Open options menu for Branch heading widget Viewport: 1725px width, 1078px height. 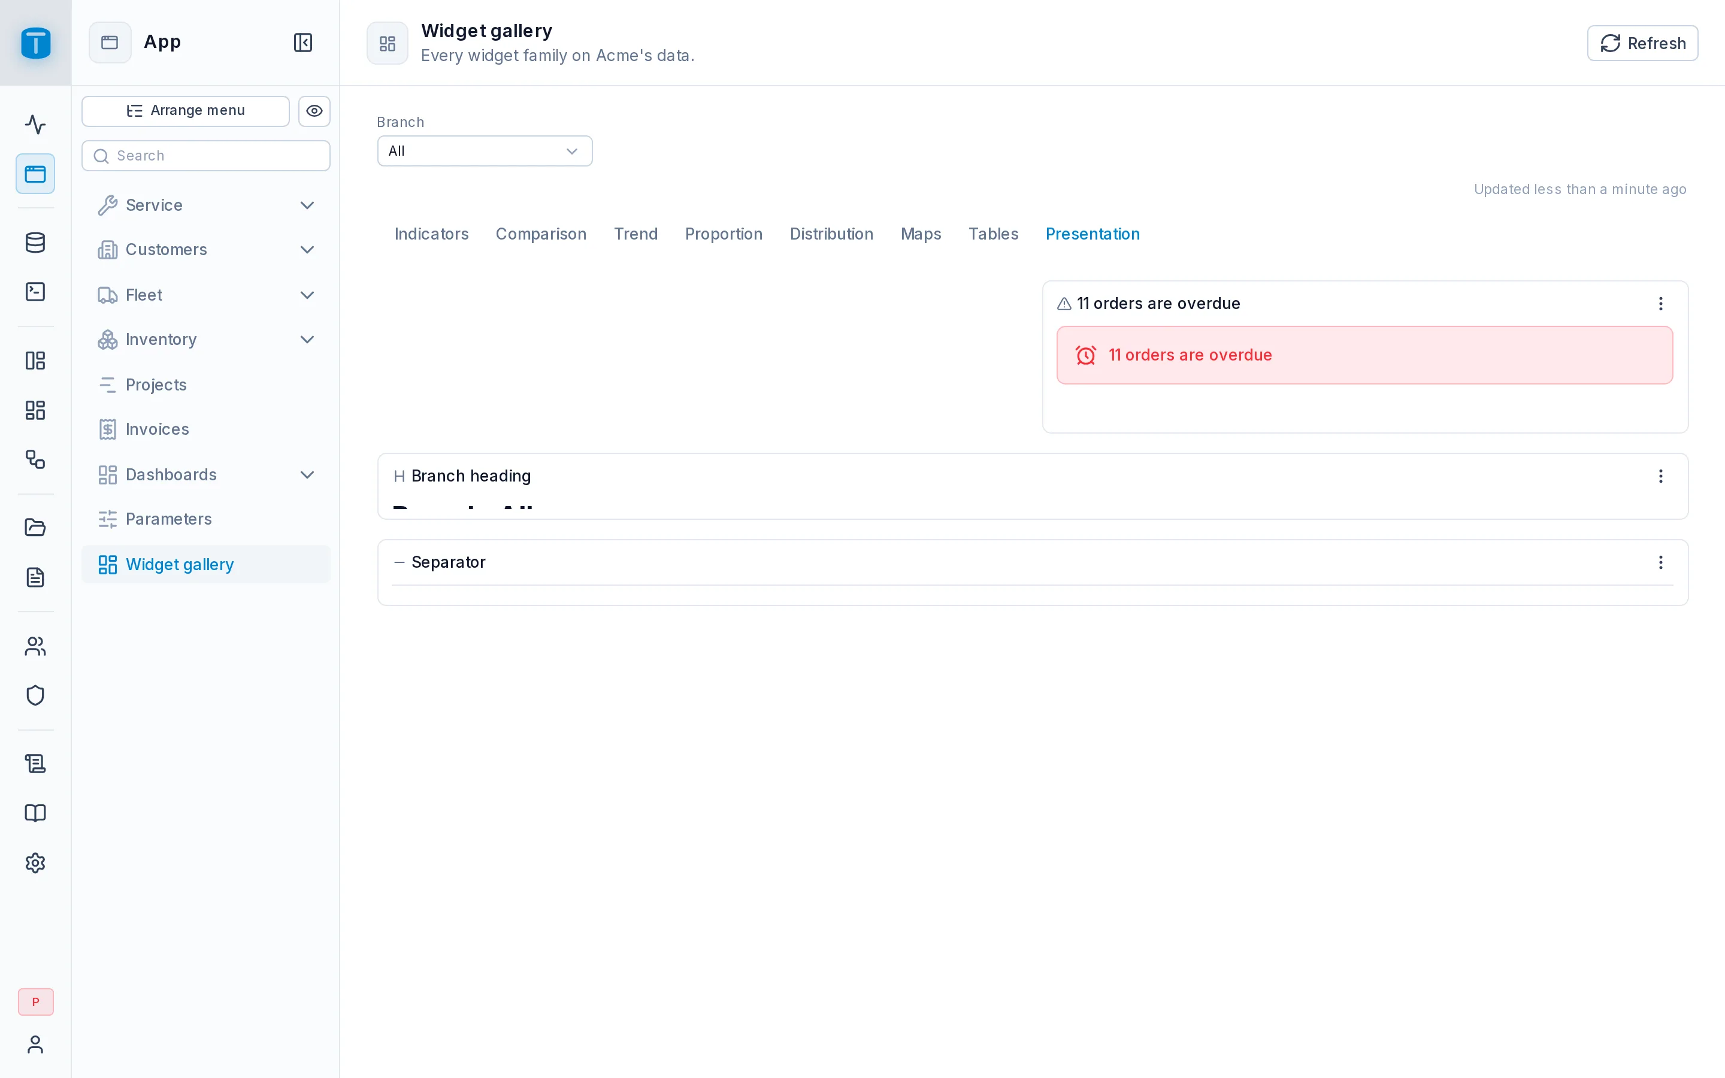pos(1661,476)
